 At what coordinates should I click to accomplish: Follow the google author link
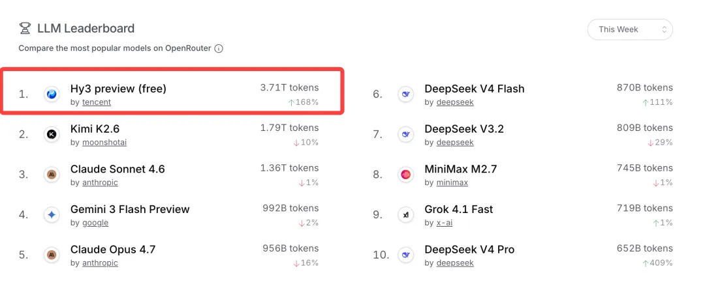click(95, 223)
